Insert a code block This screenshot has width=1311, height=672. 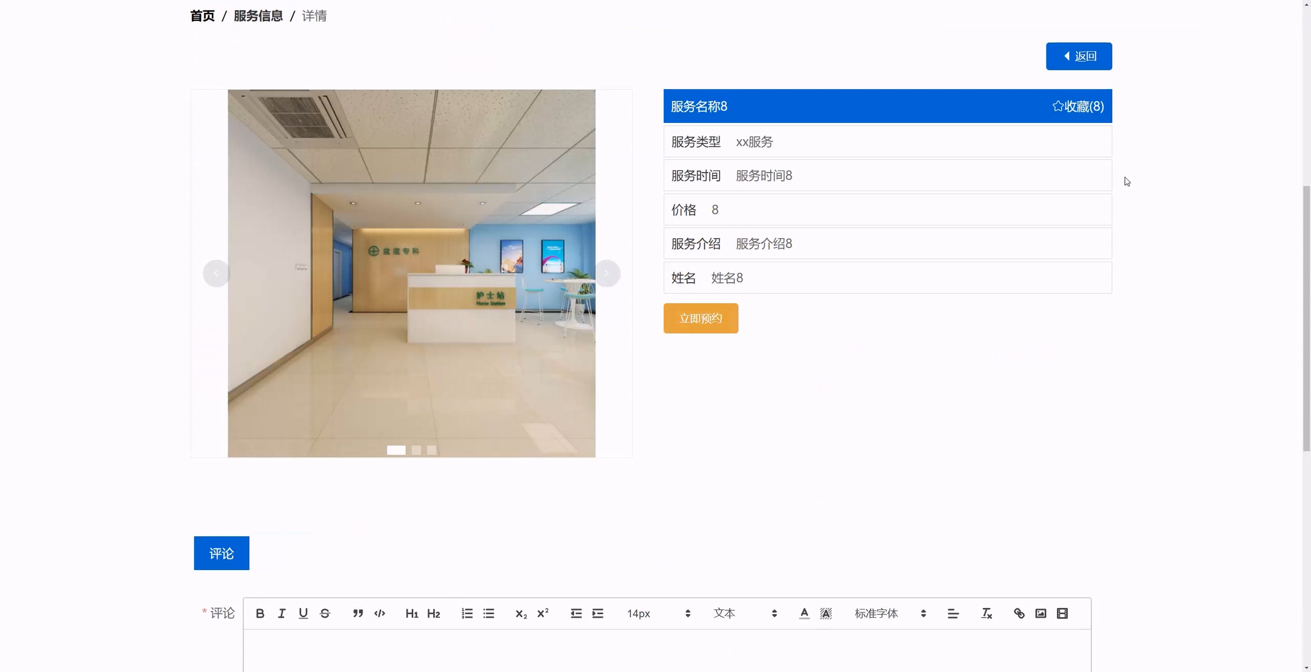380,613
